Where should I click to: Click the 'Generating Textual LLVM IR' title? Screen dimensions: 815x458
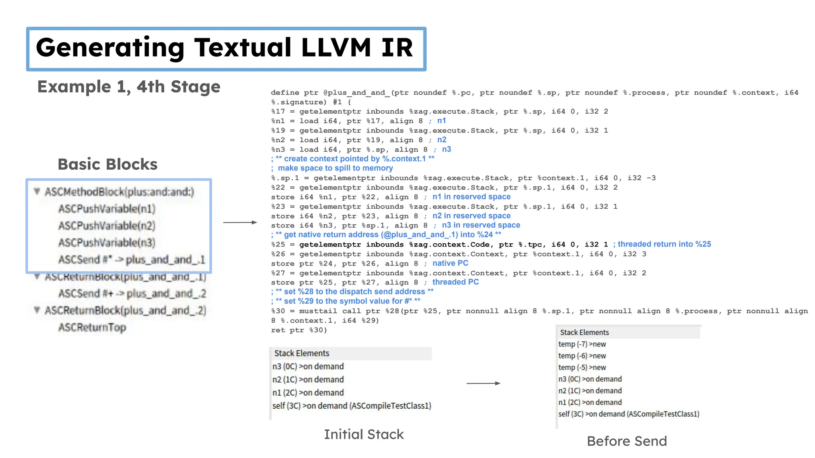[x=224, y=48]
